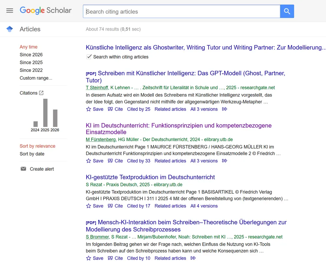Expand more options for Mensch-KI-Interaktion result

pos(193,258)
